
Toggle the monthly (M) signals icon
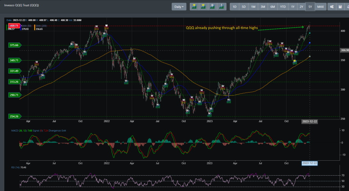194,7
